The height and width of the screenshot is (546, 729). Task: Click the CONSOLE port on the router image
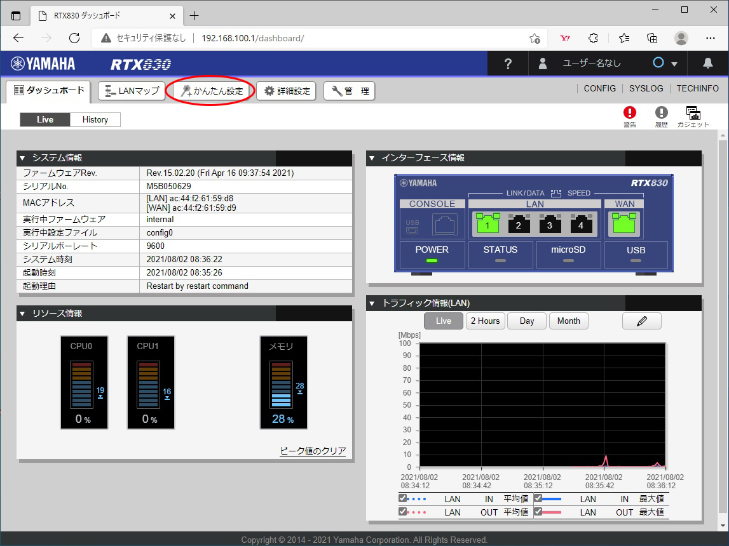tap(444, 224)
